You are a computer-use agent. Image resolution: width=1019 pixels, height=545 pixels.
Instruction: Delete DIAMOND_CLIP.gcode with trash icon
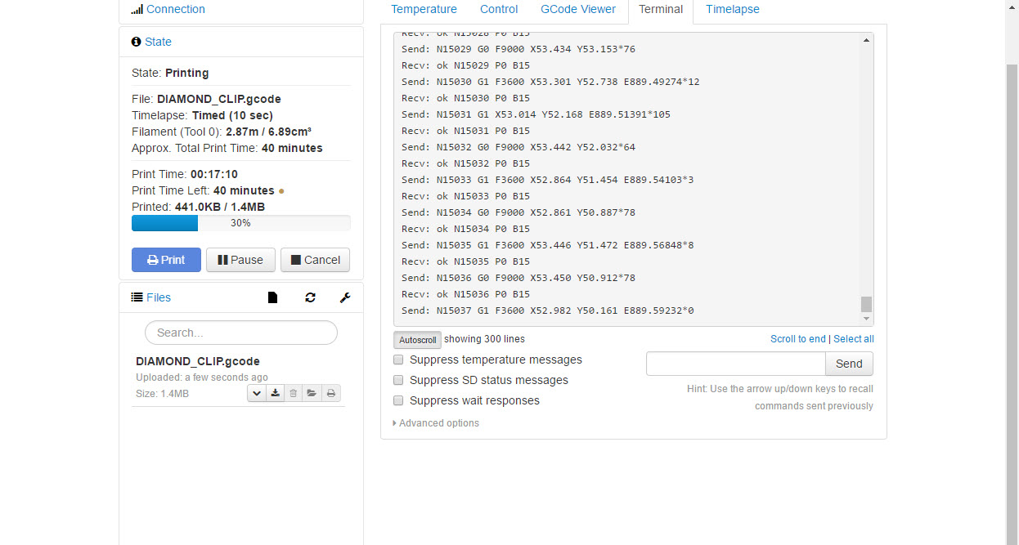point(294,394)
